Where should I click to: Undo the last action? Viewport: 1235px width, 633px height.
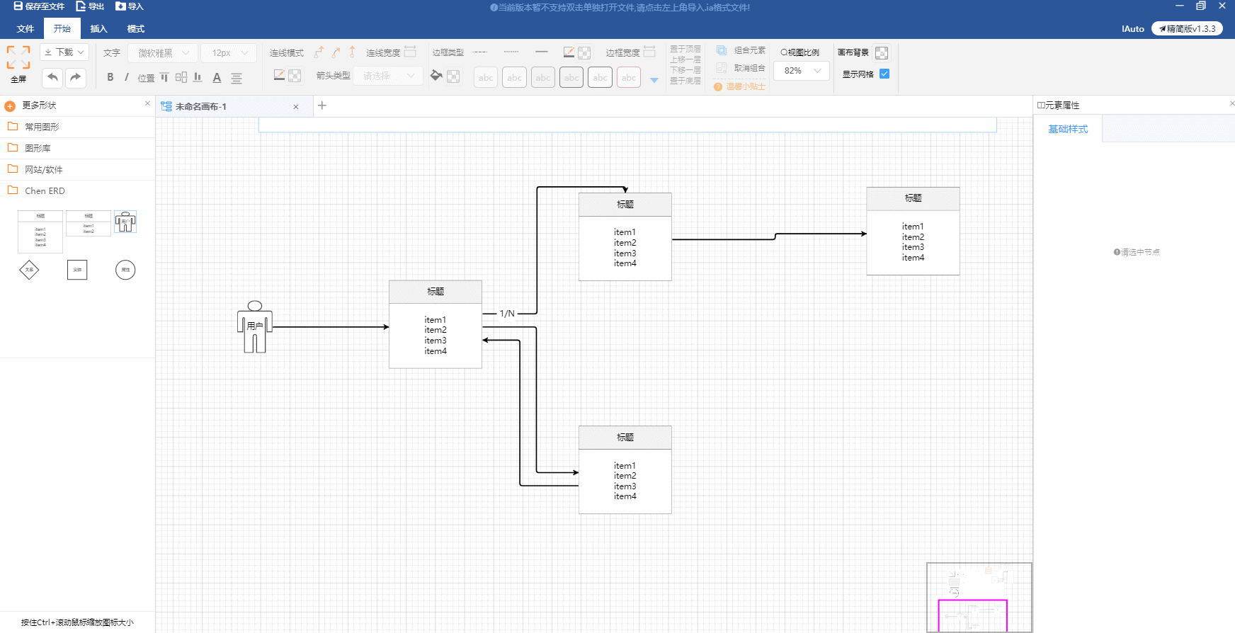(x=52, y=77)
